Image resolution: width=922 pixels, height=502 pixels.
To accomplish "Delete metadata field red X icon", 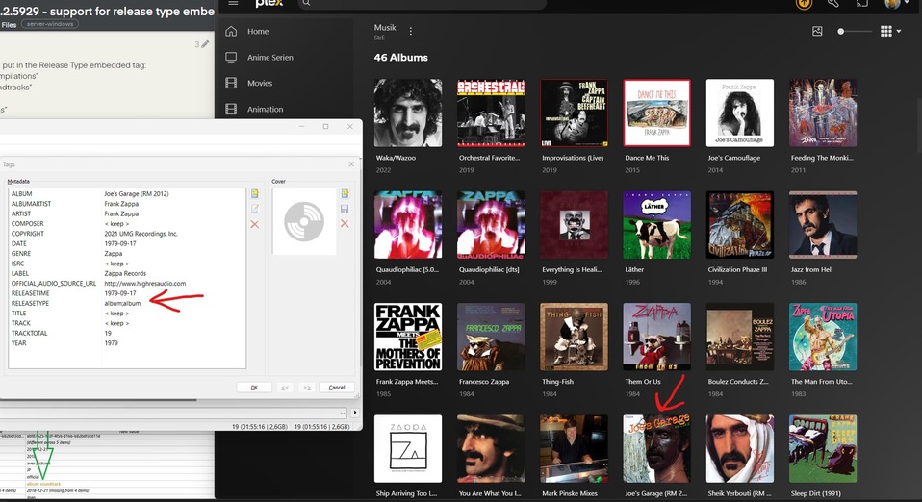I will pos(255,224).
